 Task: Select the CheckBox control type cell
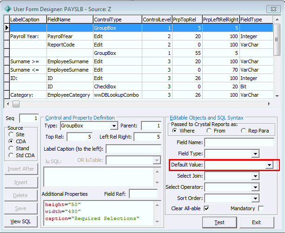118,87
